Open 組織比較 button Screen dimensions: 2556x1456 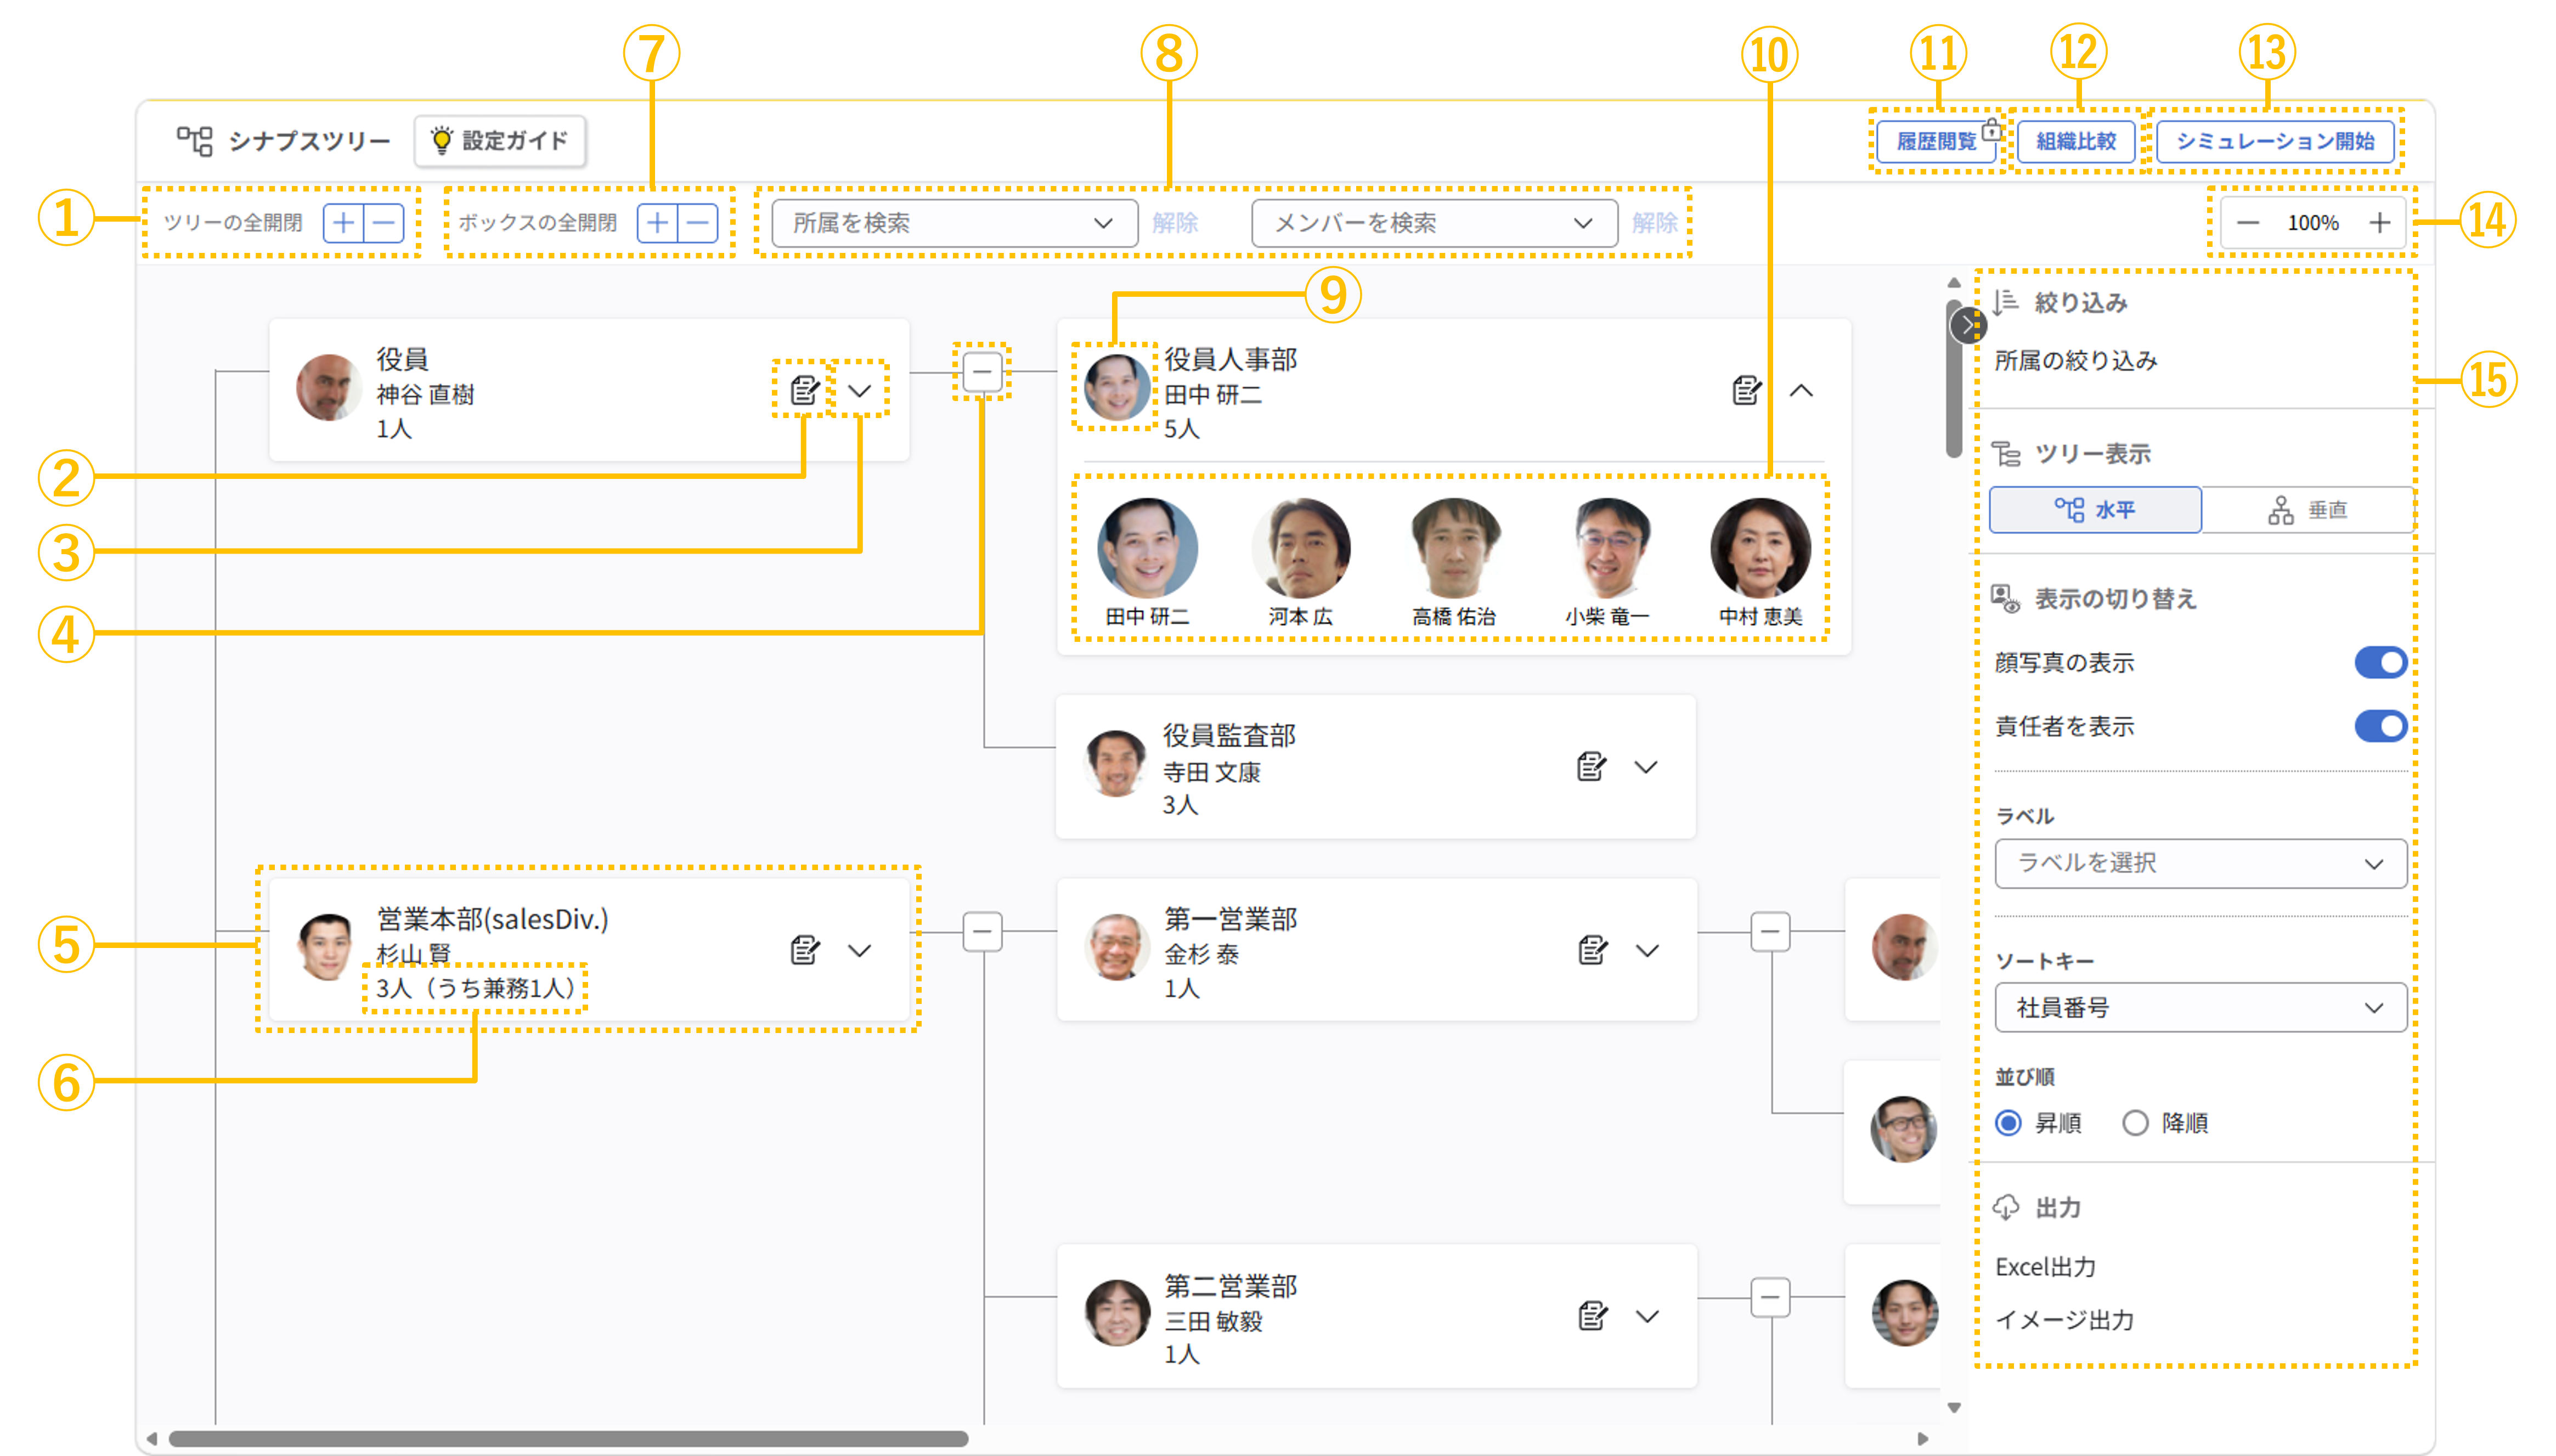coord(2076,141)
